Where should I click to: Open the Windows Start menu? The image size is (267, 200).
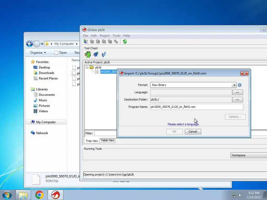(x=7, y=195)
